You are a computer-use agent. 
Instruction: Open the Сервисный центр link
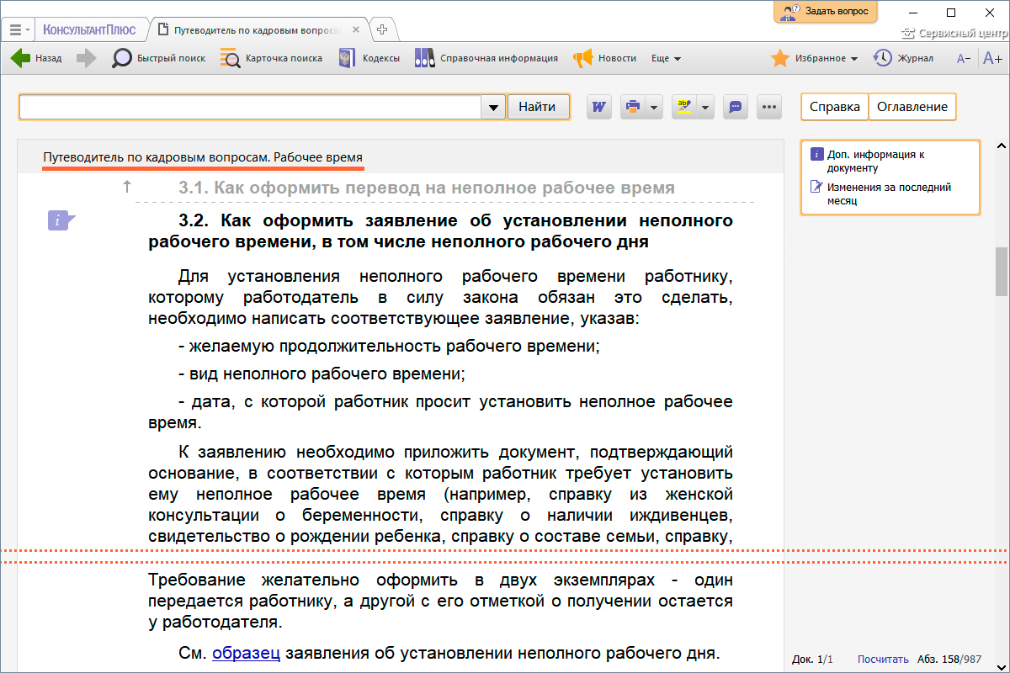point(954,34)
